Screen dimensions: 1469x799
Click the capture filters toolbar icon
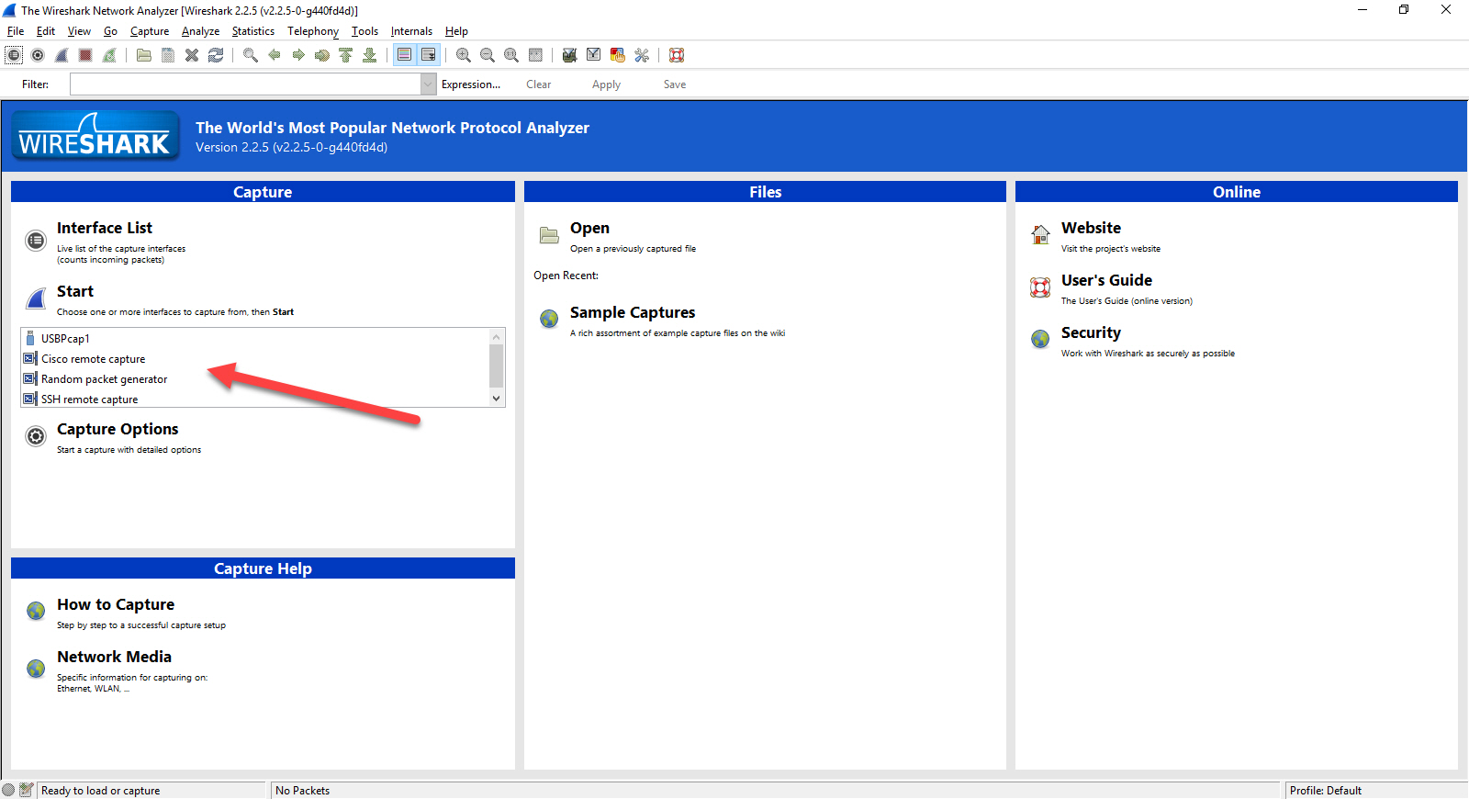pyautogui.click(x=569, y=55)
